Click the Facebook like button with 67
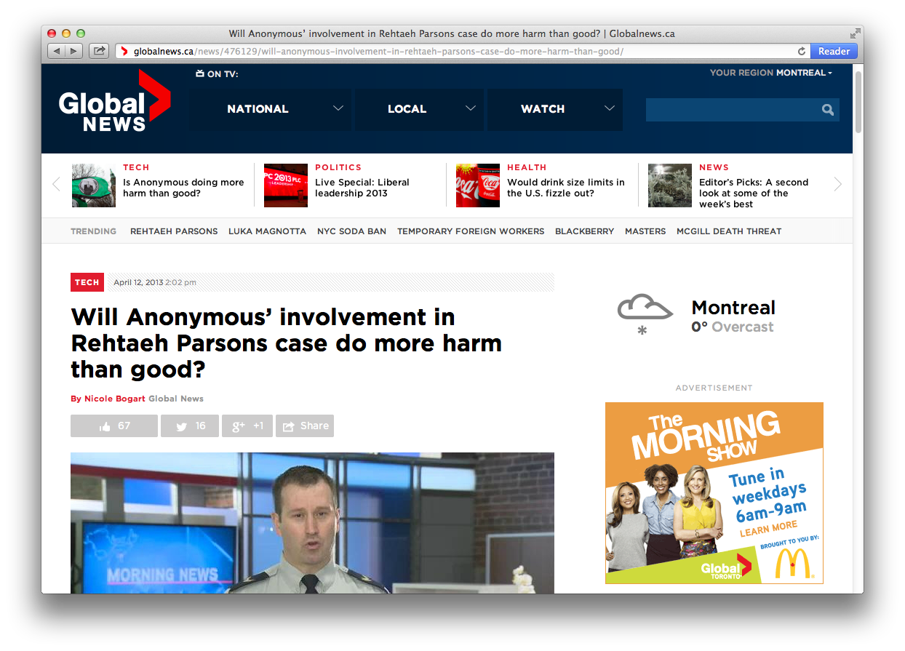 [114, 426]
